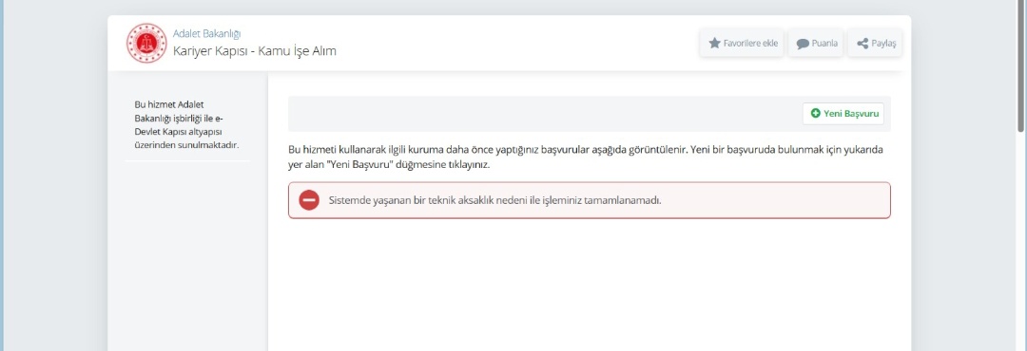
Task: Select the technical error message text
Action: [x=495, y=200]
